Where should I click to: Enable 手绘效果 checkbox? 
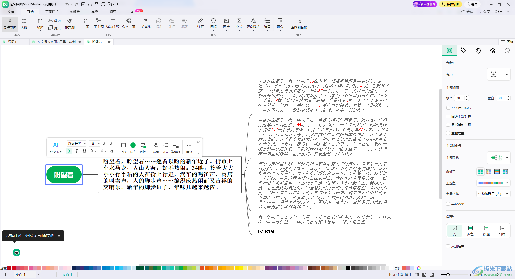click(x=448, y=204)
